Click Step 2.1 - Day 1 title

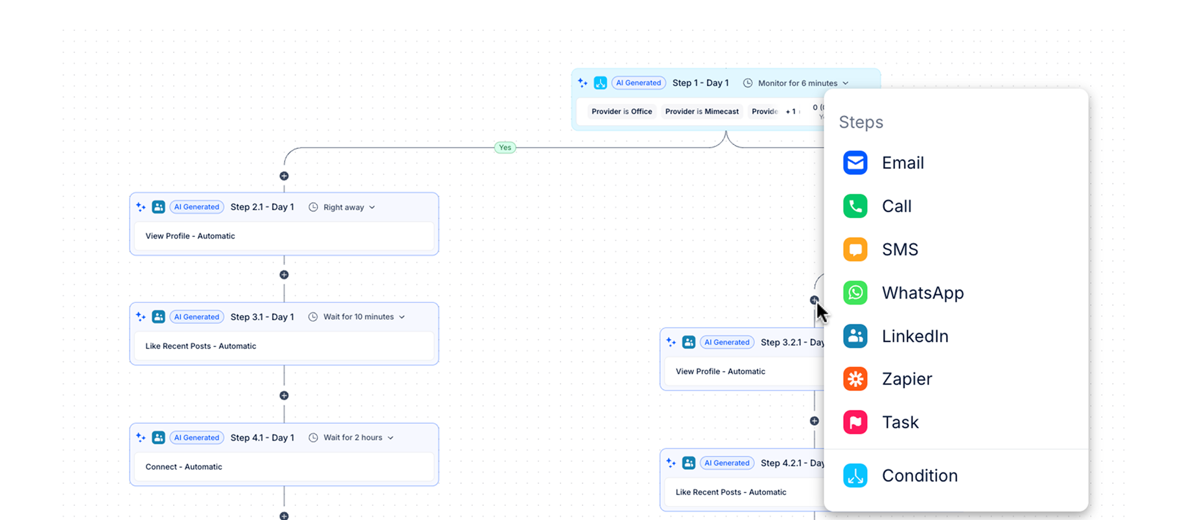tap(263, 207)
